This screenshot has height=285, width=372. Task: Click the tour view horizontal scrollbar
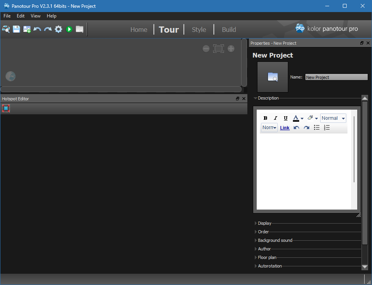pyautogui.click(x=121, y=89)
